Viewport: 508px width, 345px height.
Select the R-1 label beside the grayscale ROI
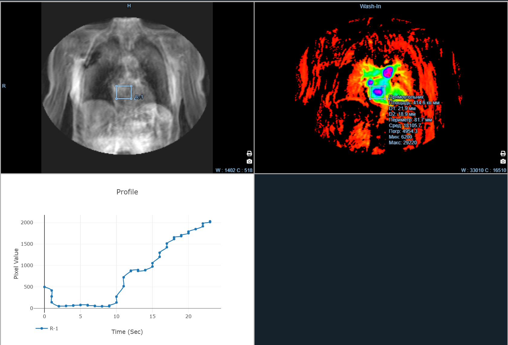[x=139, y=97]
